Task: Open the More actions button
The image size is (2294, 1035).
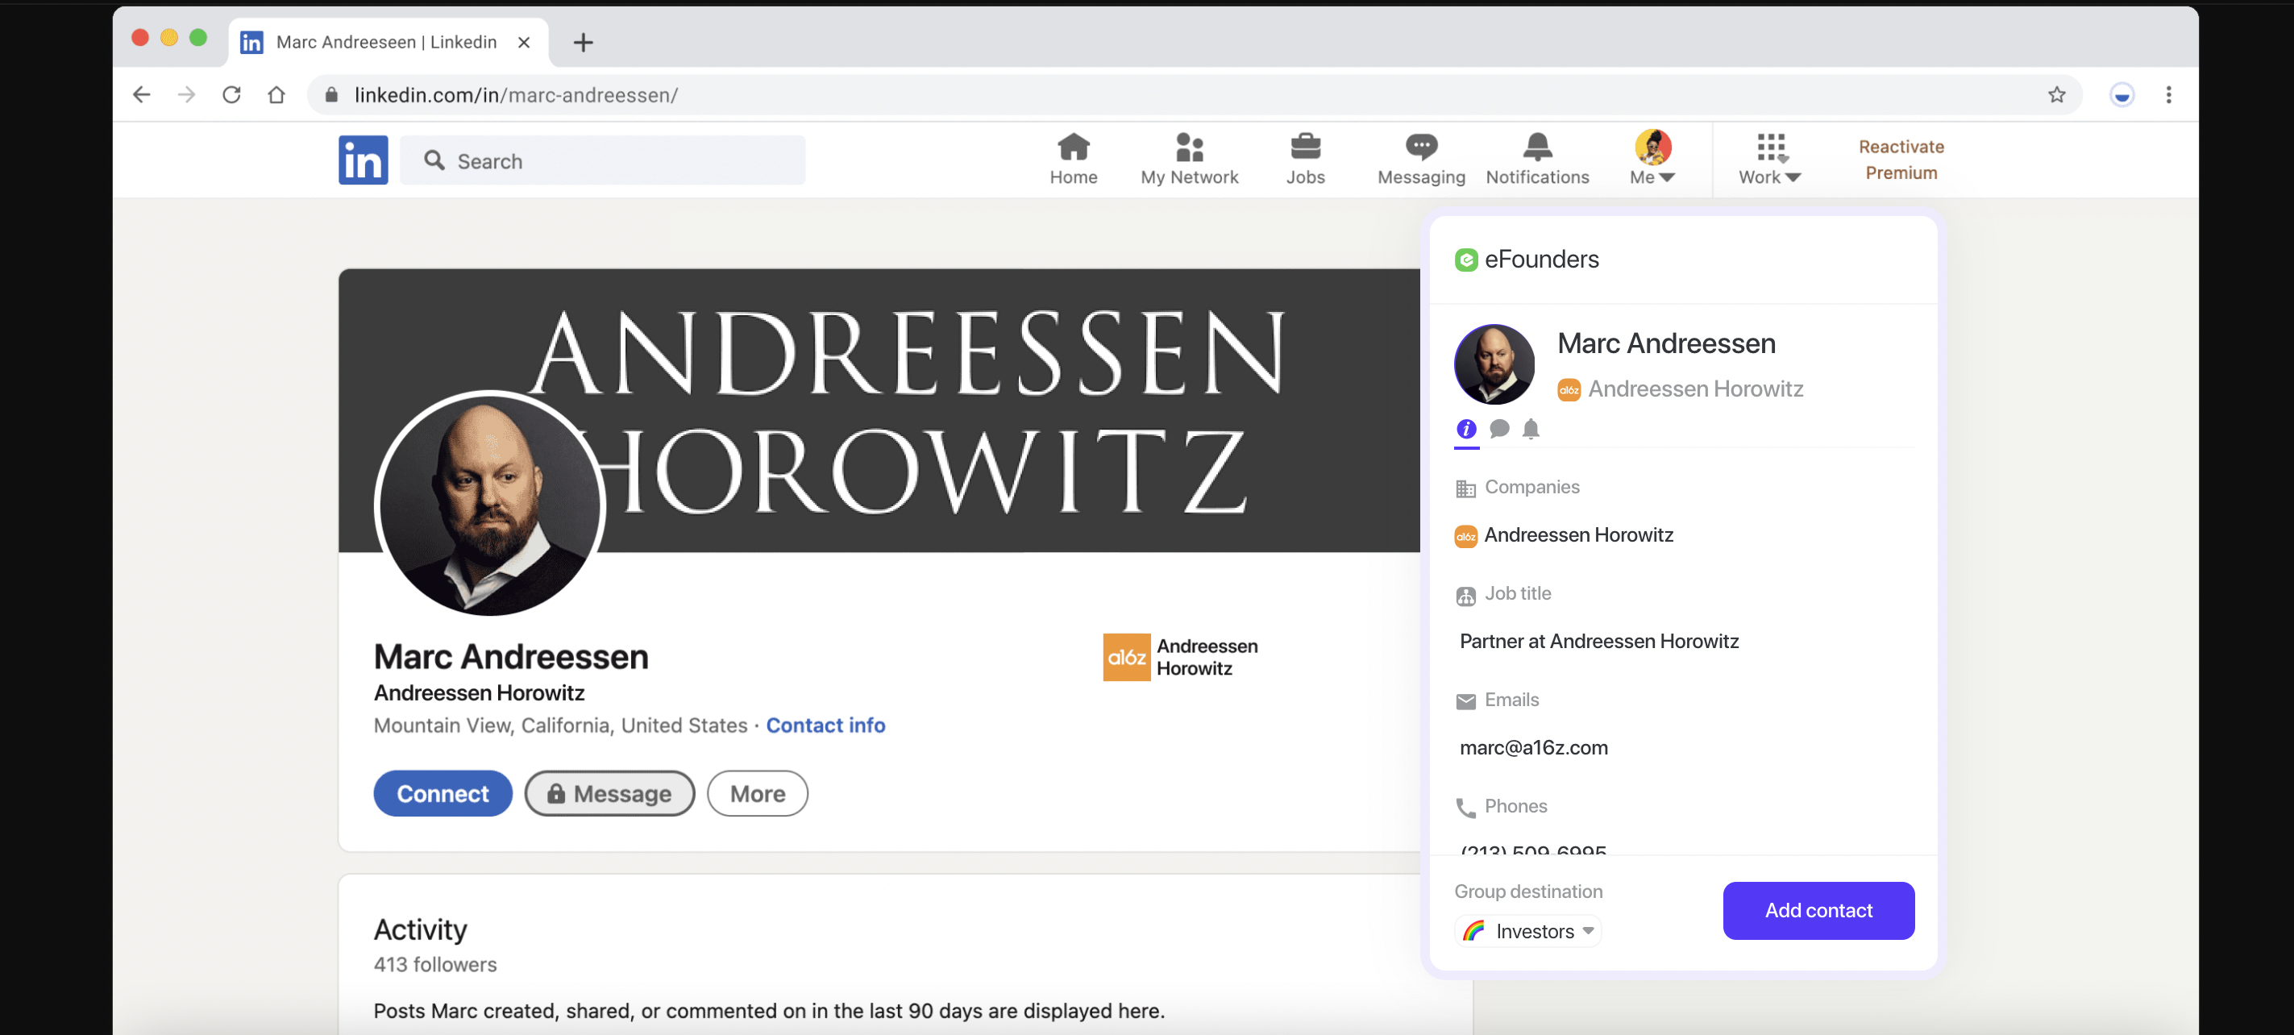Action: [x=757, y=792]
